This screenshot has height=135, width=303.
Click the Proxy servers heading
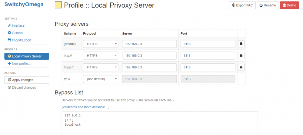tap(72, 24)
